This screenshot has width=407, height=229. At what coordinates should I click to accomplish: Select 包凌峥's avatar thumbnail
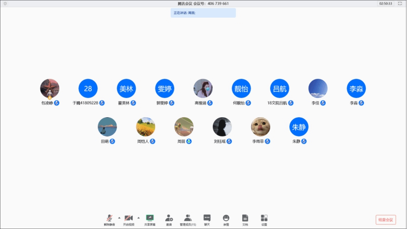[50, 88]
